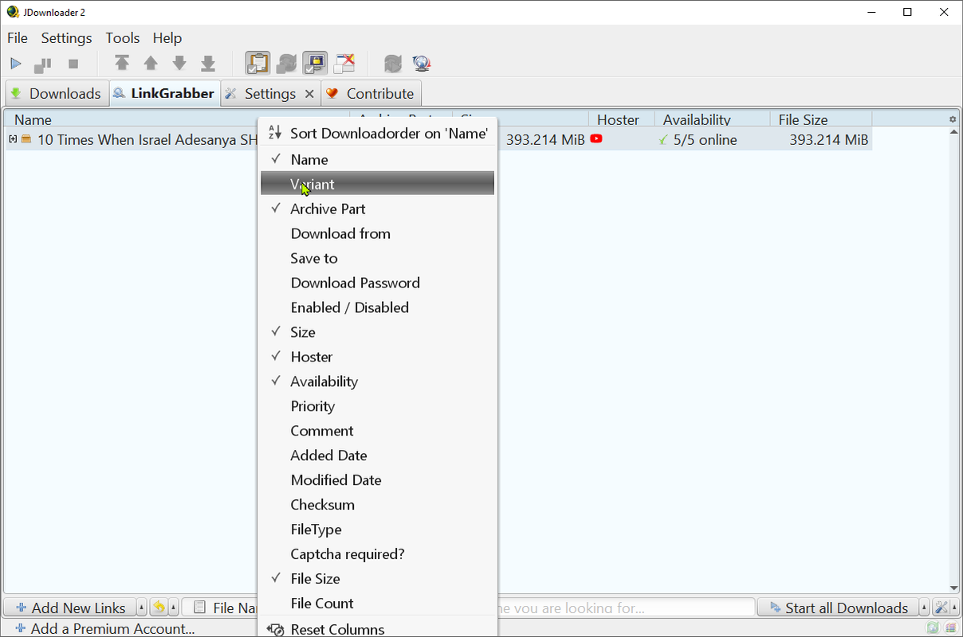Toggle the Silent Mode window icon
The height and width of the screenshot is (637, 963).
click(344, 63)
